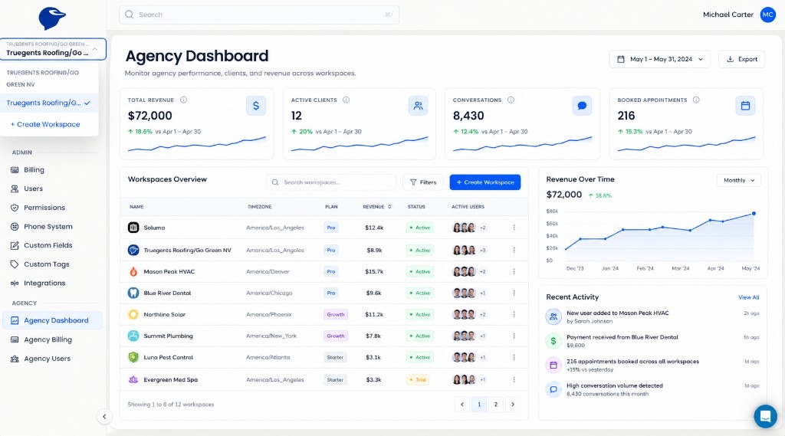Viewport: 785px width, 436px height.
Task: Click people icon on Active Clients card
Action: pyautogui.click(x=418, y=106)
